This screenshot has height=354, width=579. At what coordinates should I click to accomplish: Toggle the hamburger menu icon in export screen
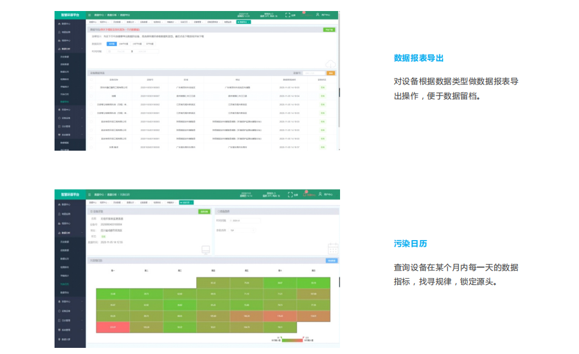click(89, 15)
